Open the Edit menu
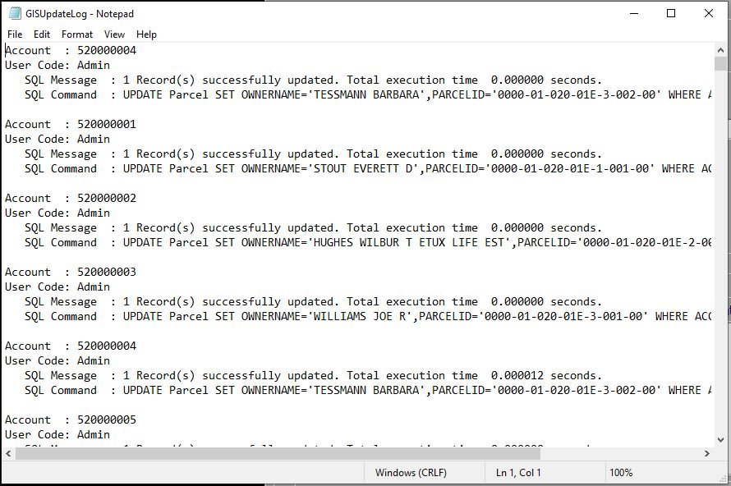Image resolution: width=731 pixels, height=486 pixels. 42,34
